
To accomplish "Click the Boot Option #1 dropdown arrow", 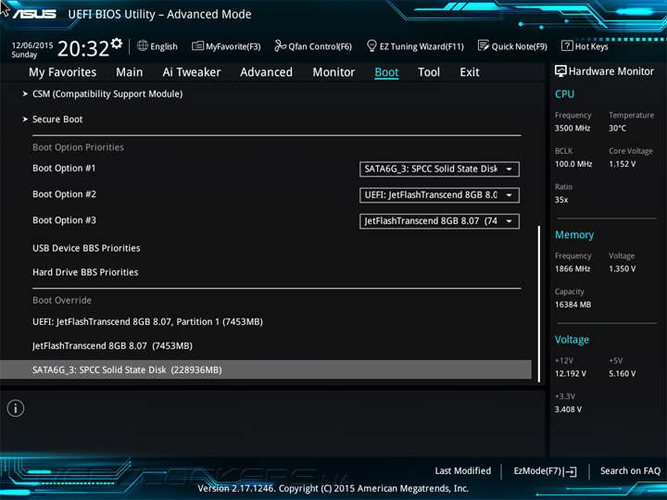I will click(509, 169).
